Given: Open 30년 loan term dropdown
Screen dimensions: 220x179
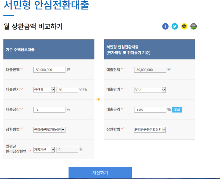Looking at the screenshot, I should click(150, 90).
